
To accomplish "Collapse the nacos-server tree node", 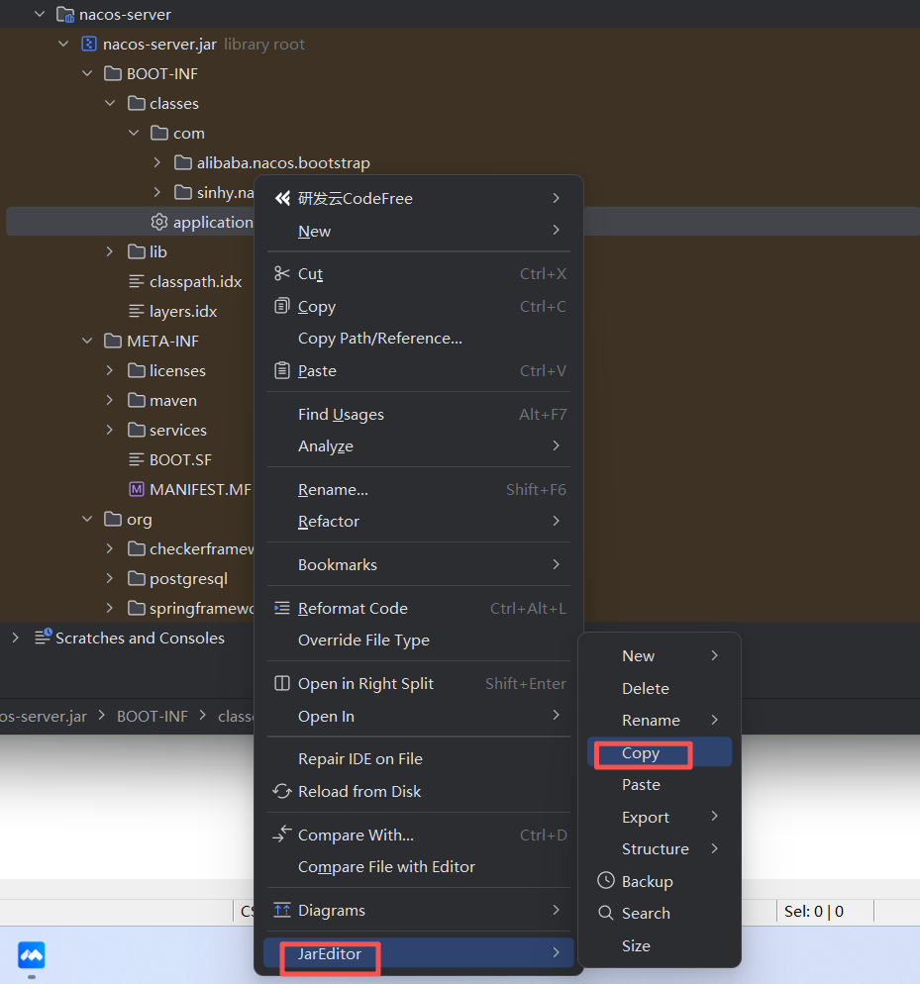I will pyautogui.click(x=40, y=14).
